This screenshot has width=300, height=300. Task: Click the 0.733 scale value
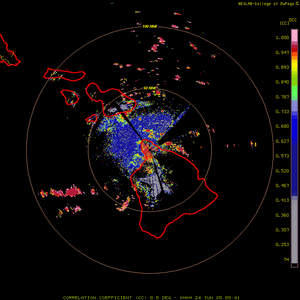[282, 112]
